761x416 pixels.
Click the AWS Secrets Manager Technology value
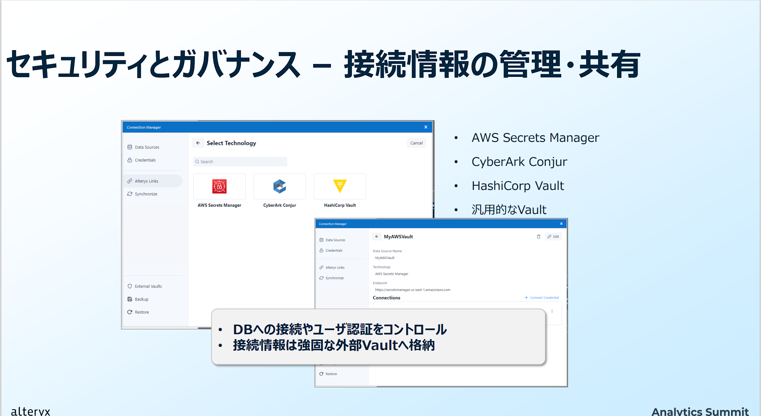pos(392,274)
